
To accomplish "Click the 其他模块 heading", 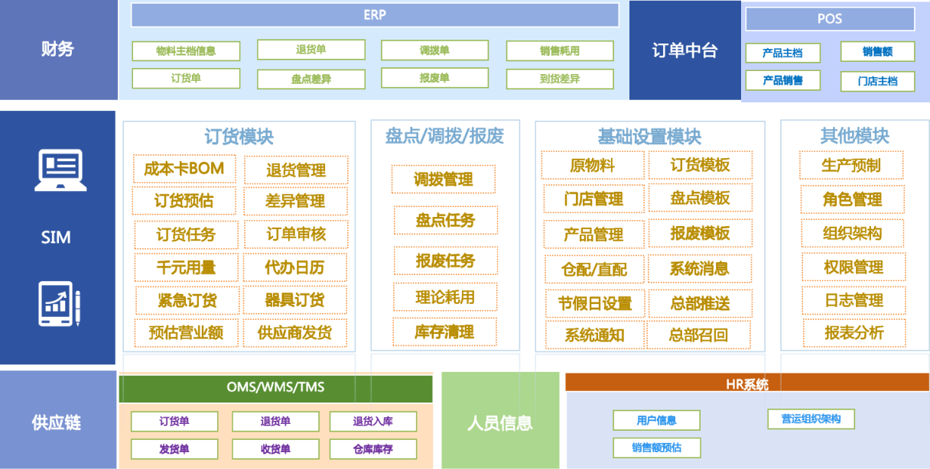I will coord(855,136).
